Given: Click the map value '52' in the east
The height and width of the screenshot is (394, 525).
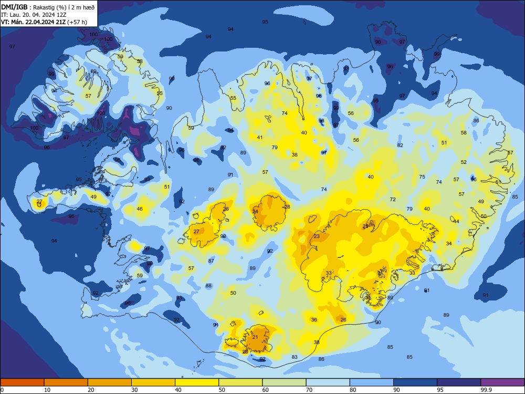Looking at the screenshot, I should point(464,162).
